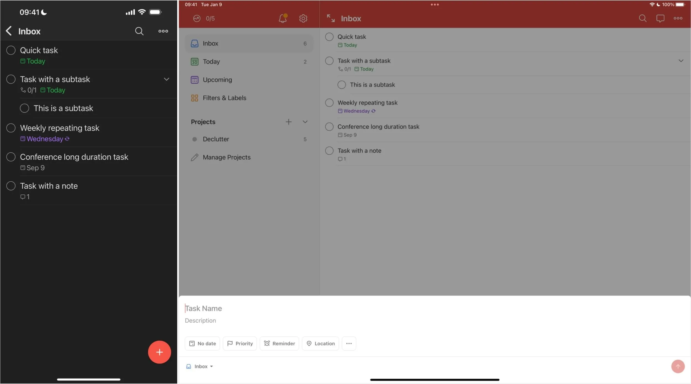Add a new project with the plus icon
691x384 pixels.
coord(288,122)
